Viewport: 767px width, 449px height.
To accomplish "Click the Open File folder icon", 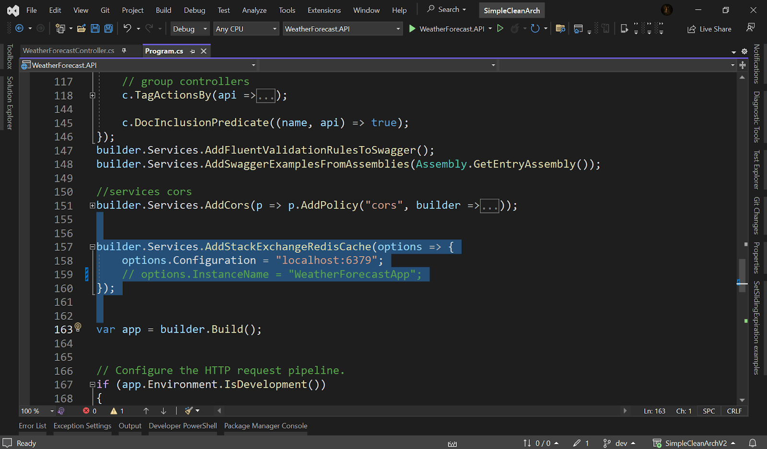I will [81, 29].
